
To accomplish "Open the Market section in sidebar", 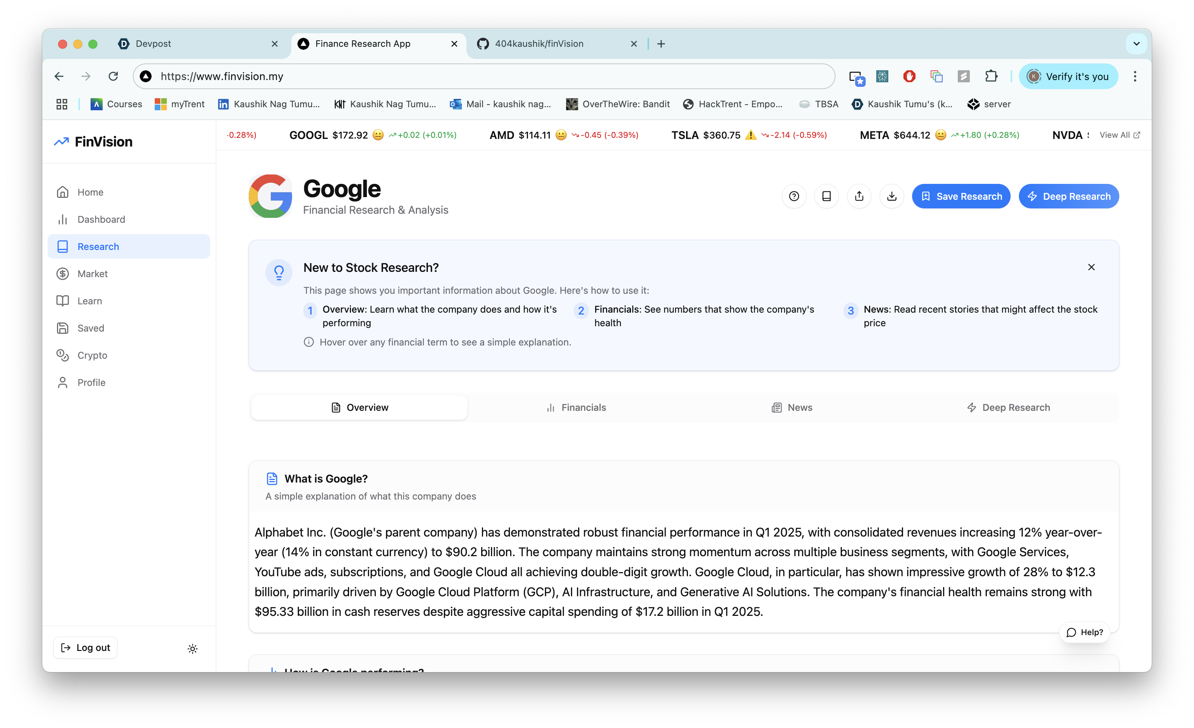I will [92, 273].
